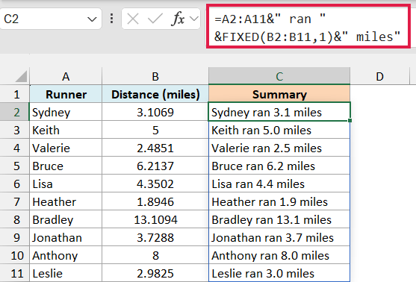Select cell Jonathan ran 3.7 miles
416x282 pixels.
point(279,237)
